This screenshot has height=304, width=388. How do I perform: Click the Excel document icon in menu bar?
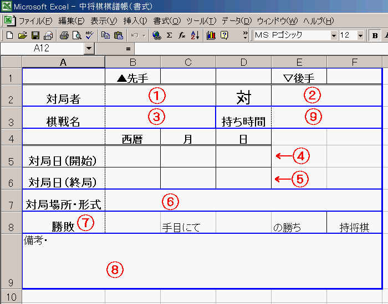point(10,21)
